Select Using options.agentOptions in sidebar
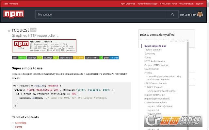Image resolution: width=209 pixels, height=130 pixels. point(161,91)
